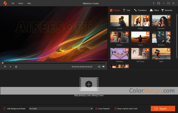Click the playback progress handle
The width and height of the screenshot is (178, 113).
pyautogui.click(x=3, y=63)
